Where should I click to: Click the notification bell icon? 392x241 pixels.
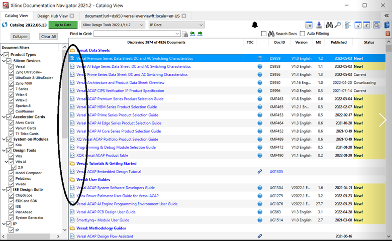coord(254,25)
